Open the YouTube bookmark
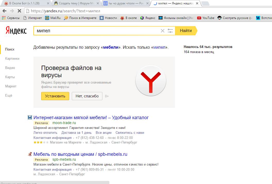Image resolution: width=272 pixels, height=184 pixels. (206, 18)
